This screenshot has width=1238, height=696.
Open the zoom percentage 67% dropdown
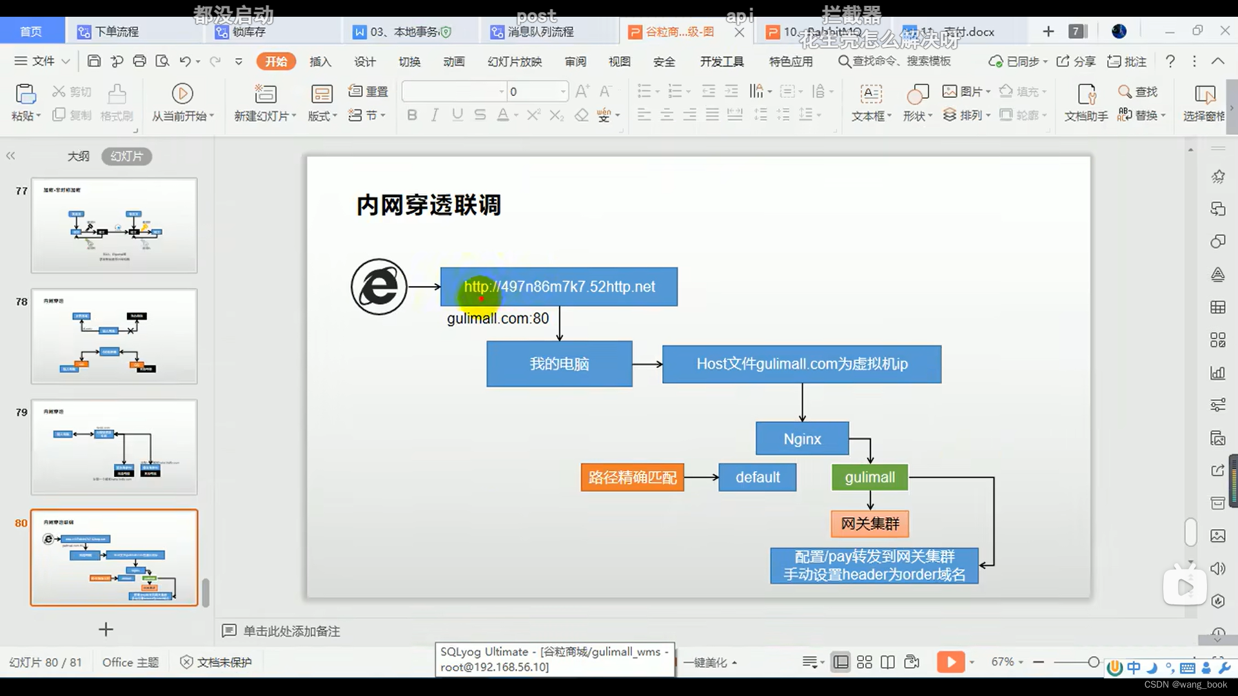coord(1007,662)
